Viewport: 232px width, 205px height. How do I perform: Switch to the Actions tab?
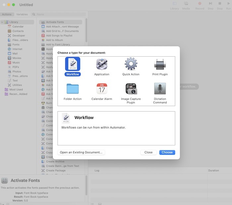(x=7, y=14)
